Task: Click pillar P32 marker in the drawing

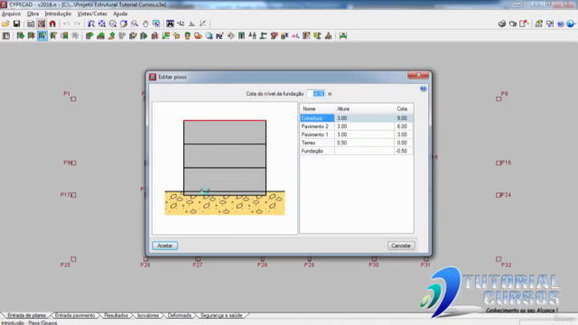Action: coord(499,259)
